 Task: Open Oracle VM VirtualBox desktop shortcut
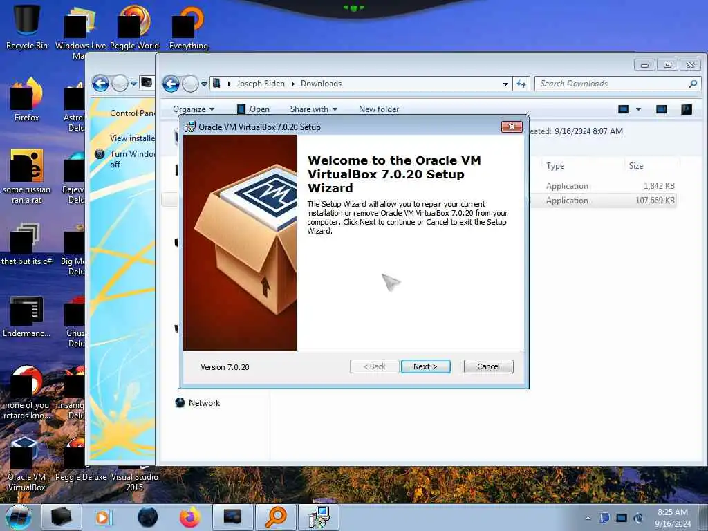[27, 464]
